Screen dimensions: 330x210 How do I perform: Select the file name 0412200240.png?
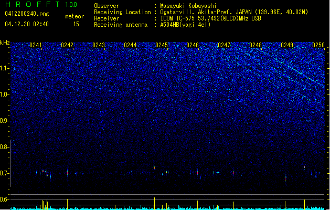(x=27, y=14)
